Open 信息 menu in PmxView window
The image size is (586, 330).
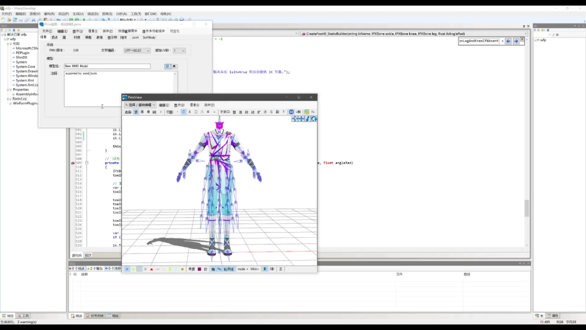(x=195, y=105)
